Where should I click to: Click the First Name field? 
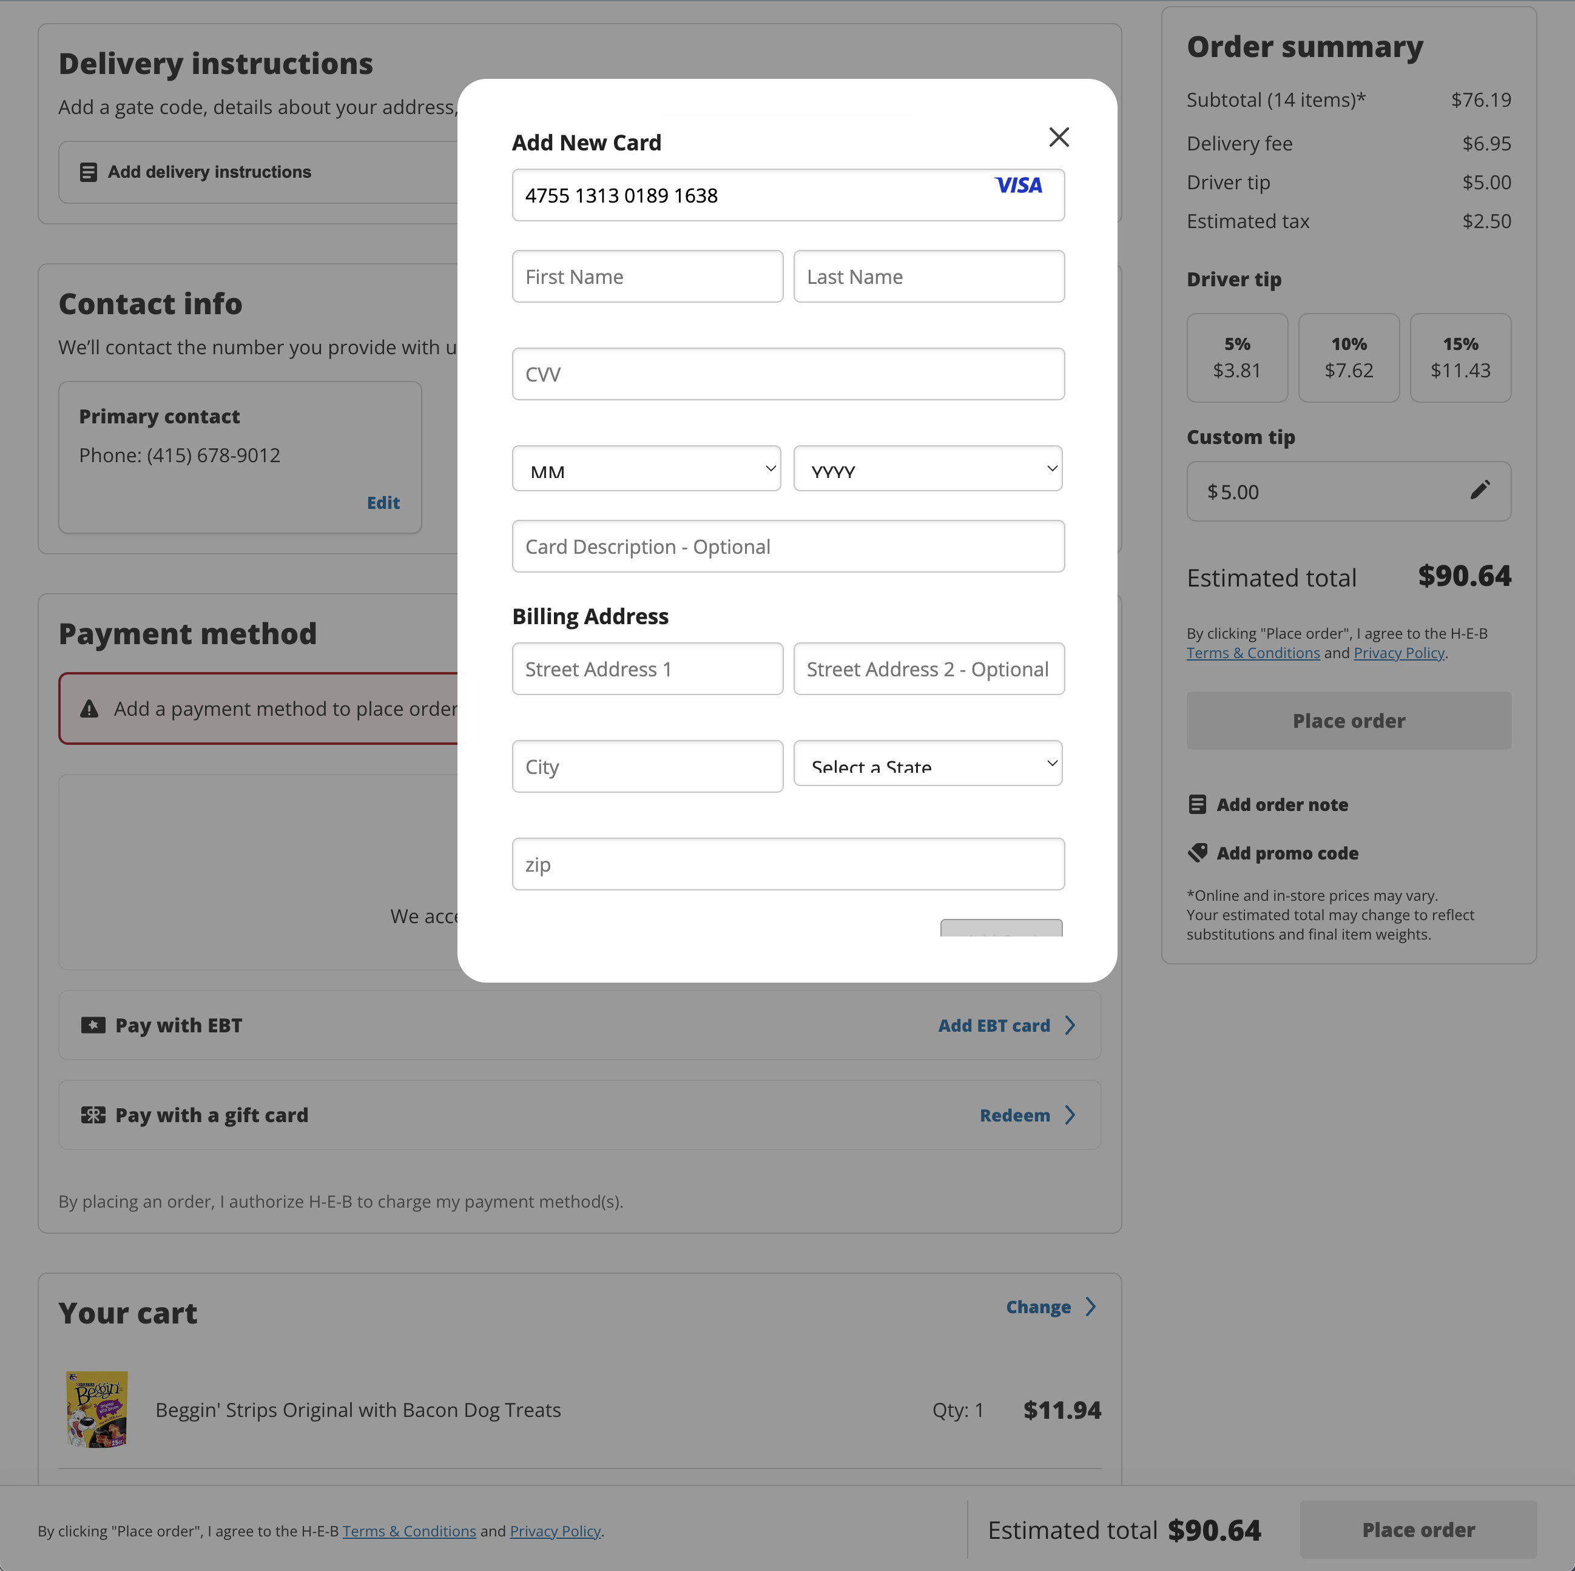647,276
